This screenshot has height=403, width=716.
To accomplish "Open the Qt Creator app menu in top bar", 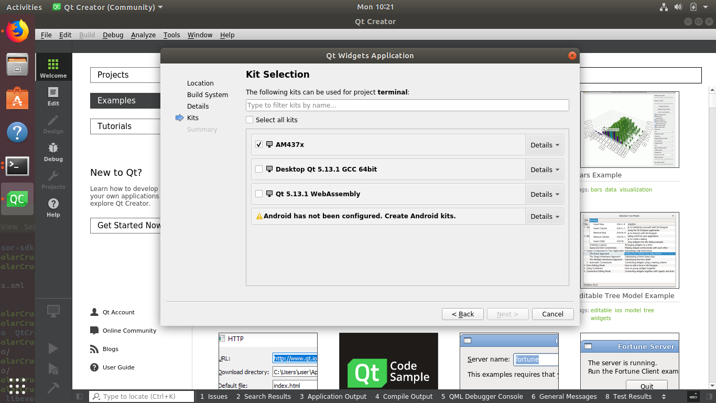I will [108, 7].
